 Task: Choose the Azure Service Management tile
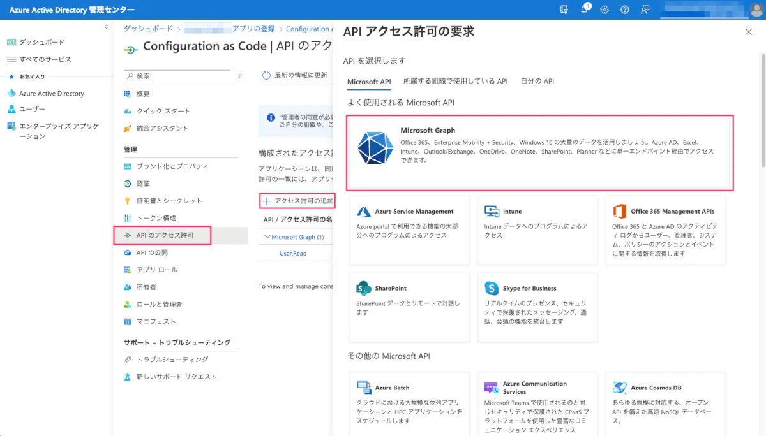tap(409, 230)
